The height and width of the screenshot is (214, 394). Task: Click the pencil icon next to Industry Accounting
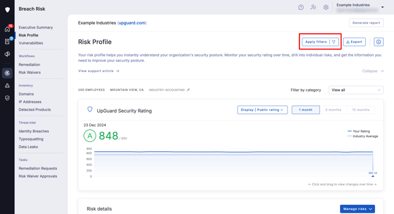(188, 90)
